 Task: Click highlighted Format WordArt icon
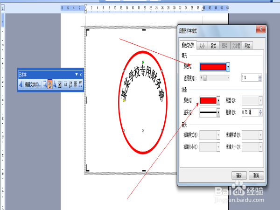[50, 84]
